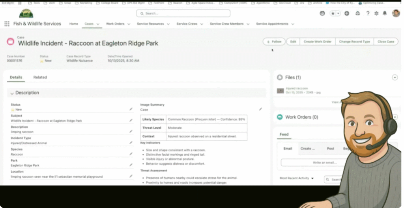The height and width of the screenshot is (208, 404).
Task: Click the Create Work Order button
Action: 317,42
